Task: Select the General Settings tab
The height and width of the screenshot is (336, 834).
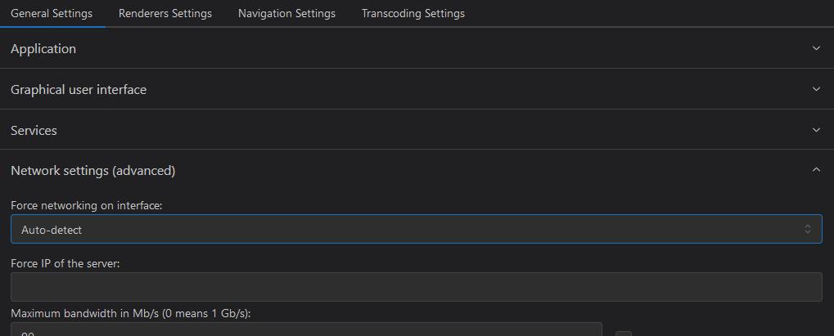Action: tap(52, 13)
